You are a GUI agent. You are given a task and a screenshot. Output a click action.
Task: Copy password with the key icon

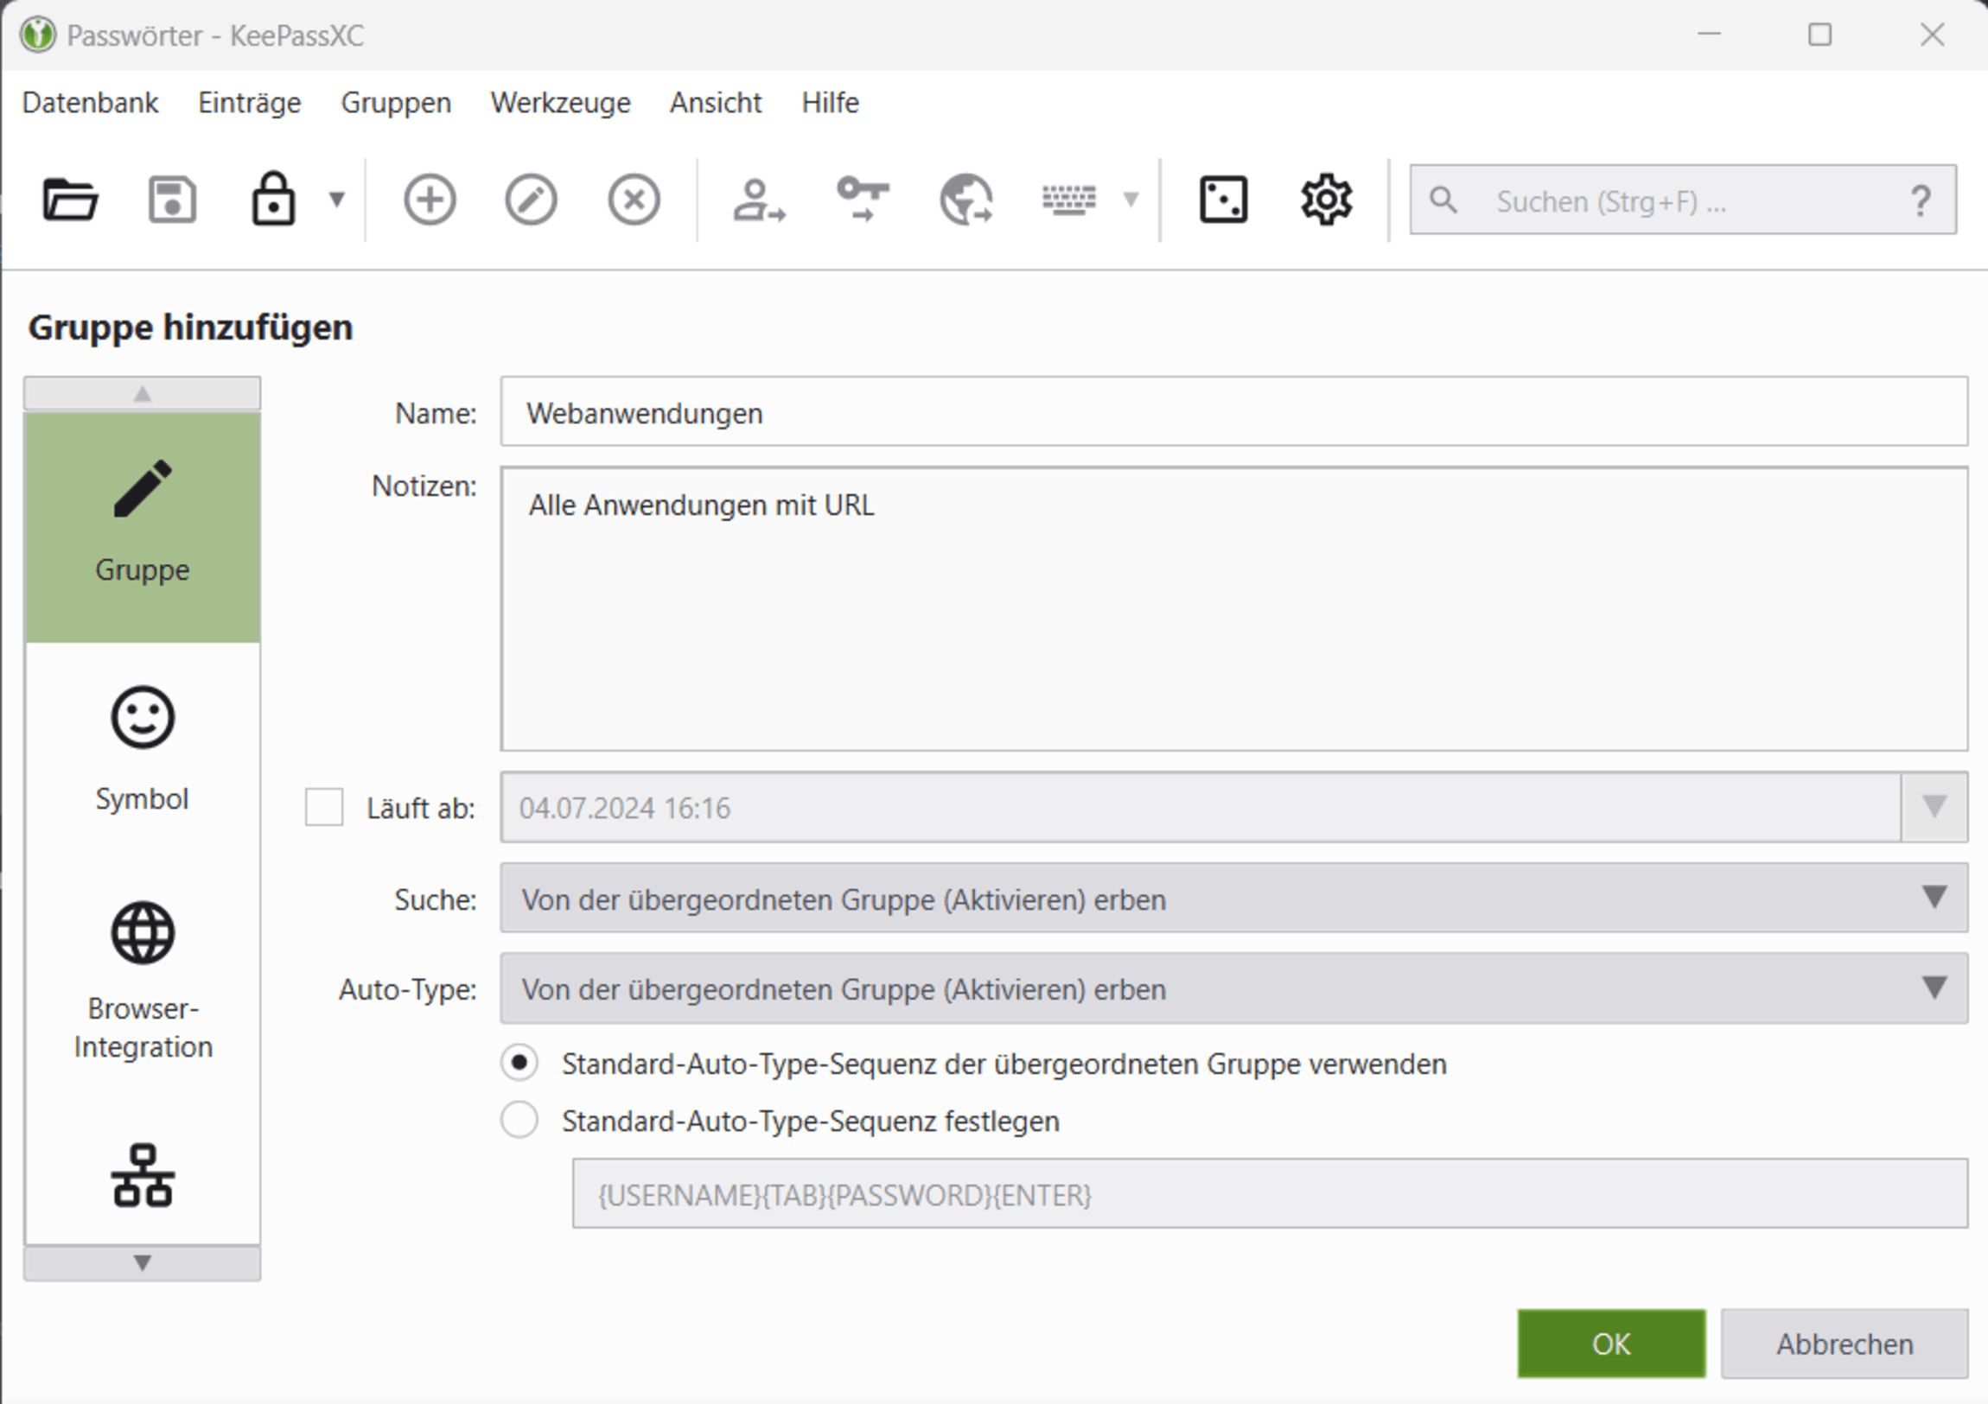(863, 198)
